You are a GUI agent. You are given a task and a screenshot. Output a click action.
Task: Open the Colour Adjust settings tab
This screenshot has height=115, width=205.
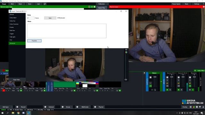[17, 18]
